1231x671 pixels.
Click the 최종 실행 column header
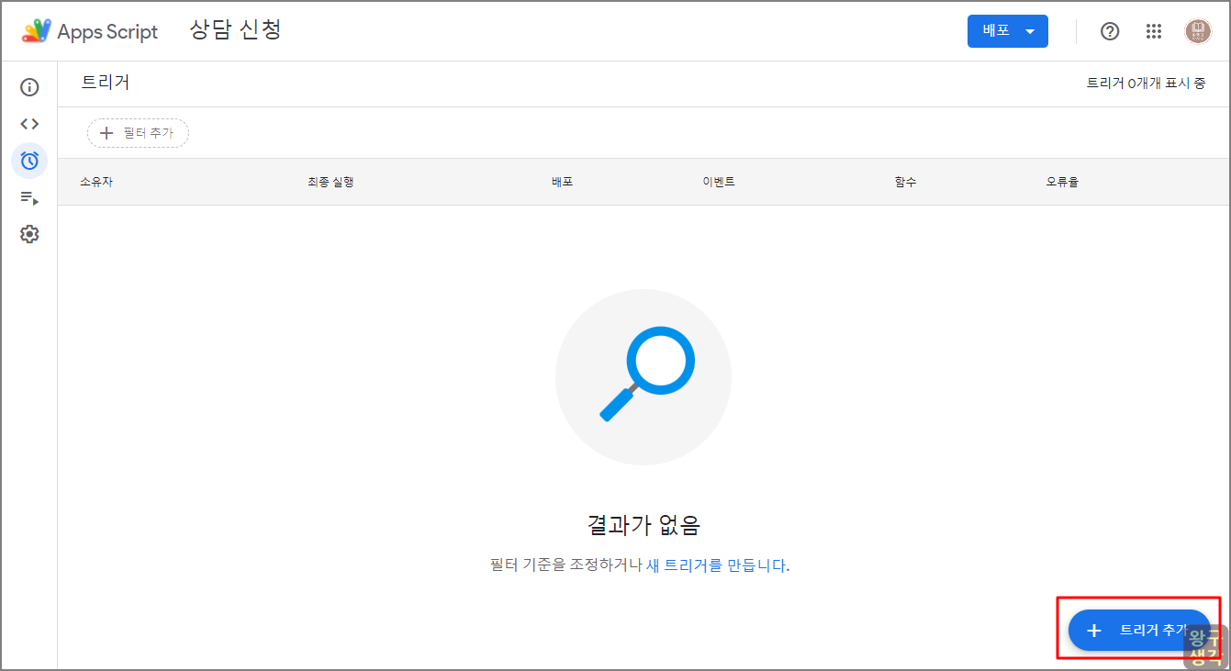[330, 182]
